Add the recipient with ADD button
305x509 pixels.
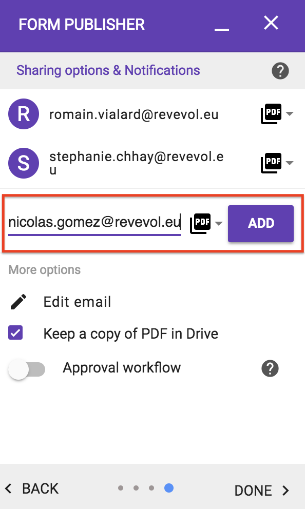click(261, 223)
